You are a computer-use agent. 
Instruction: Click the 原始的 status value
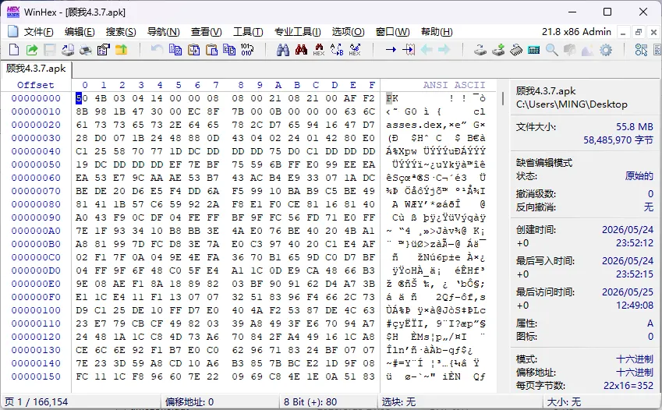[639, 176]
